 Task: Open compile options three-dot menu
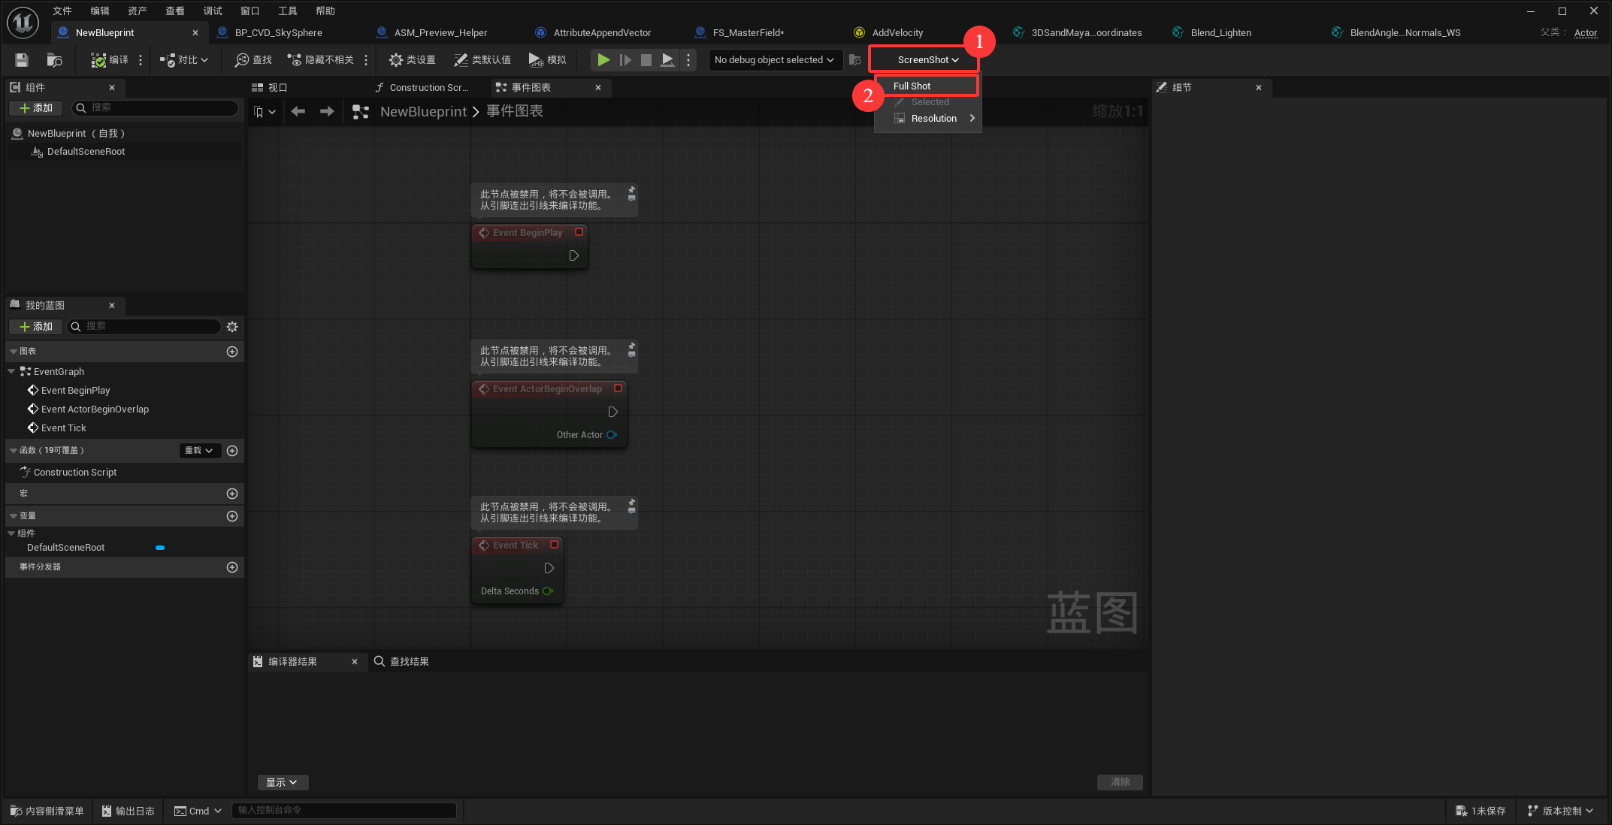point(141,60)
